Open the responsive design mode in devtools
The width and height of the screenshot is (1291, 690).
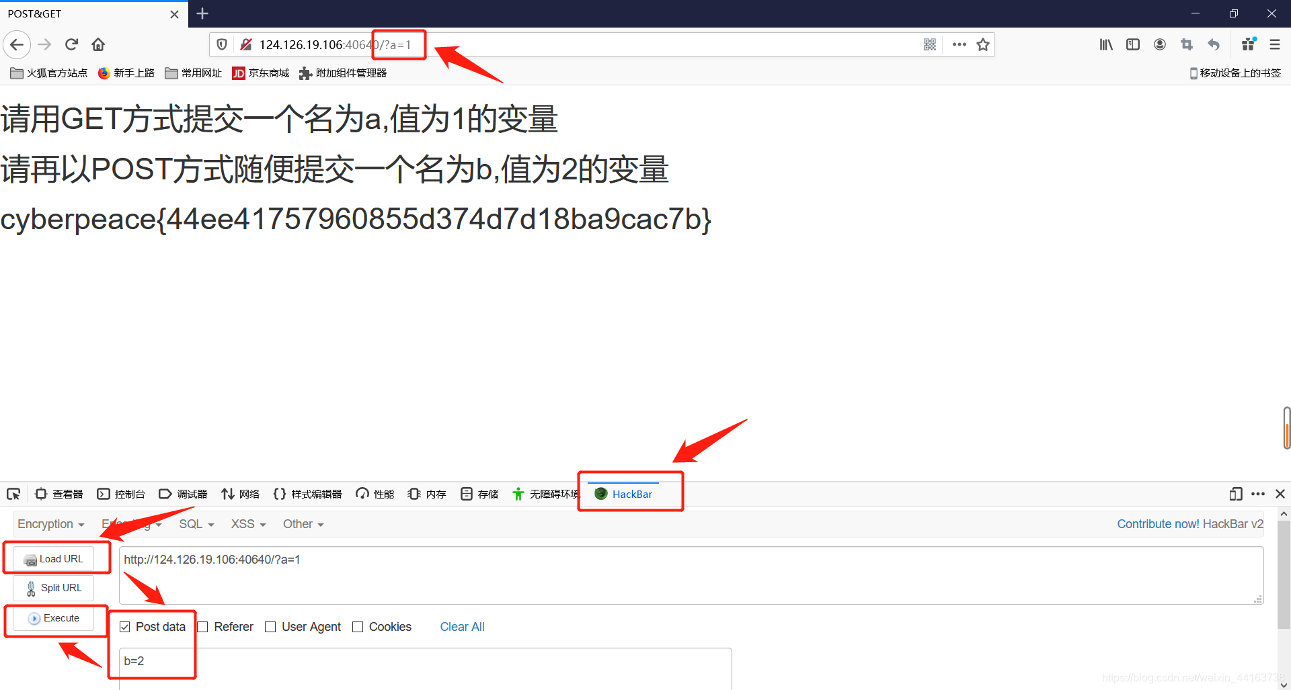point(1235,494)
